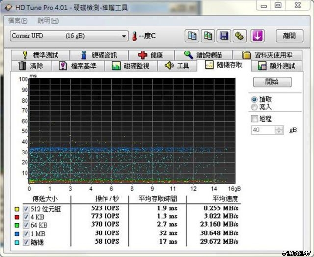The width and height of the screenshot is (314, 257).
Task: Switch to the 磁碟監視 tab
Action: [x=131, y=66]
